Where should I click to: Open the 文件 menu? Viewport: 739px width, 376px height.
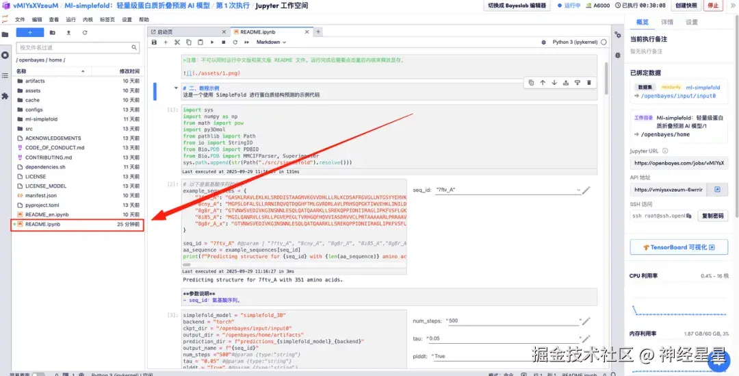click(x=20, y=20)
